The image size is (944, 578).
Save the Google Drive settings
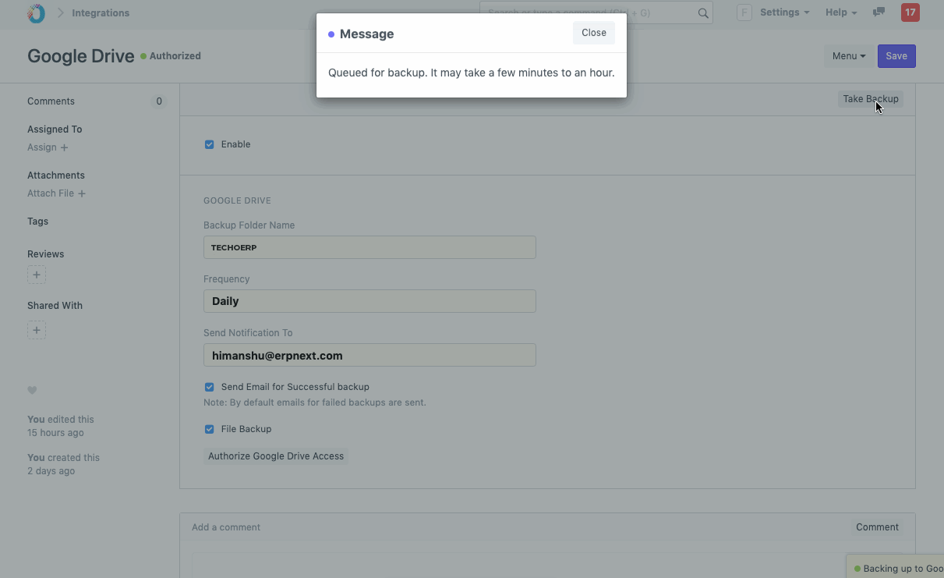[896, 56]
